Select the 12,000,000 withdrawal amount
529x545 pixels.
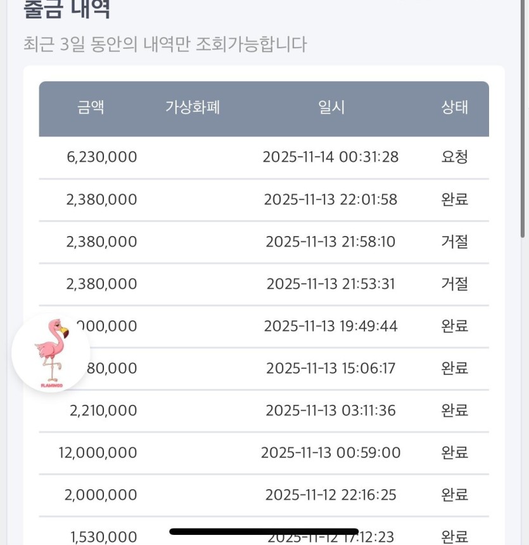tap(98, 452)
